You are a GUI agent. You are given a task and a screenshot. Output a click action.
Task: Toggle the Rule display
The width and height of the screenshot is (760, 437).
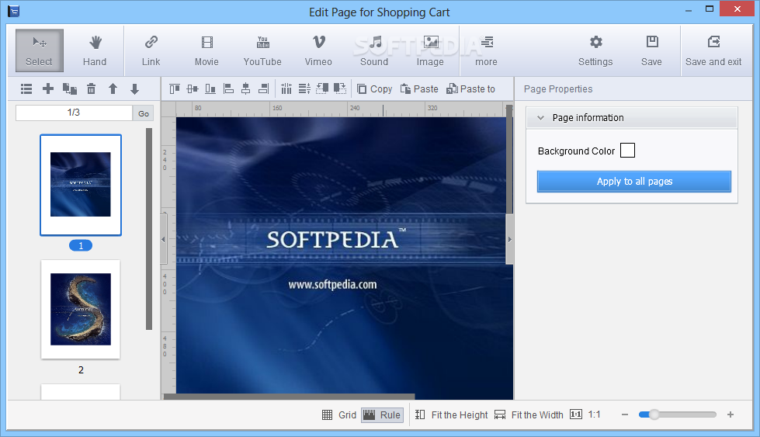(382, 414)
